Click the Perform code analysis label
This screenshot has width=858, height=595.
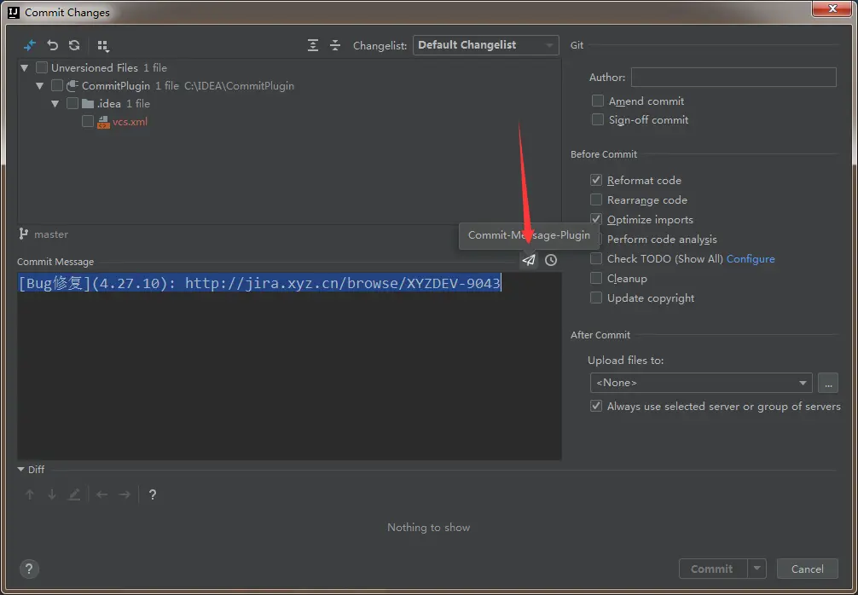[x=662, y=239]
